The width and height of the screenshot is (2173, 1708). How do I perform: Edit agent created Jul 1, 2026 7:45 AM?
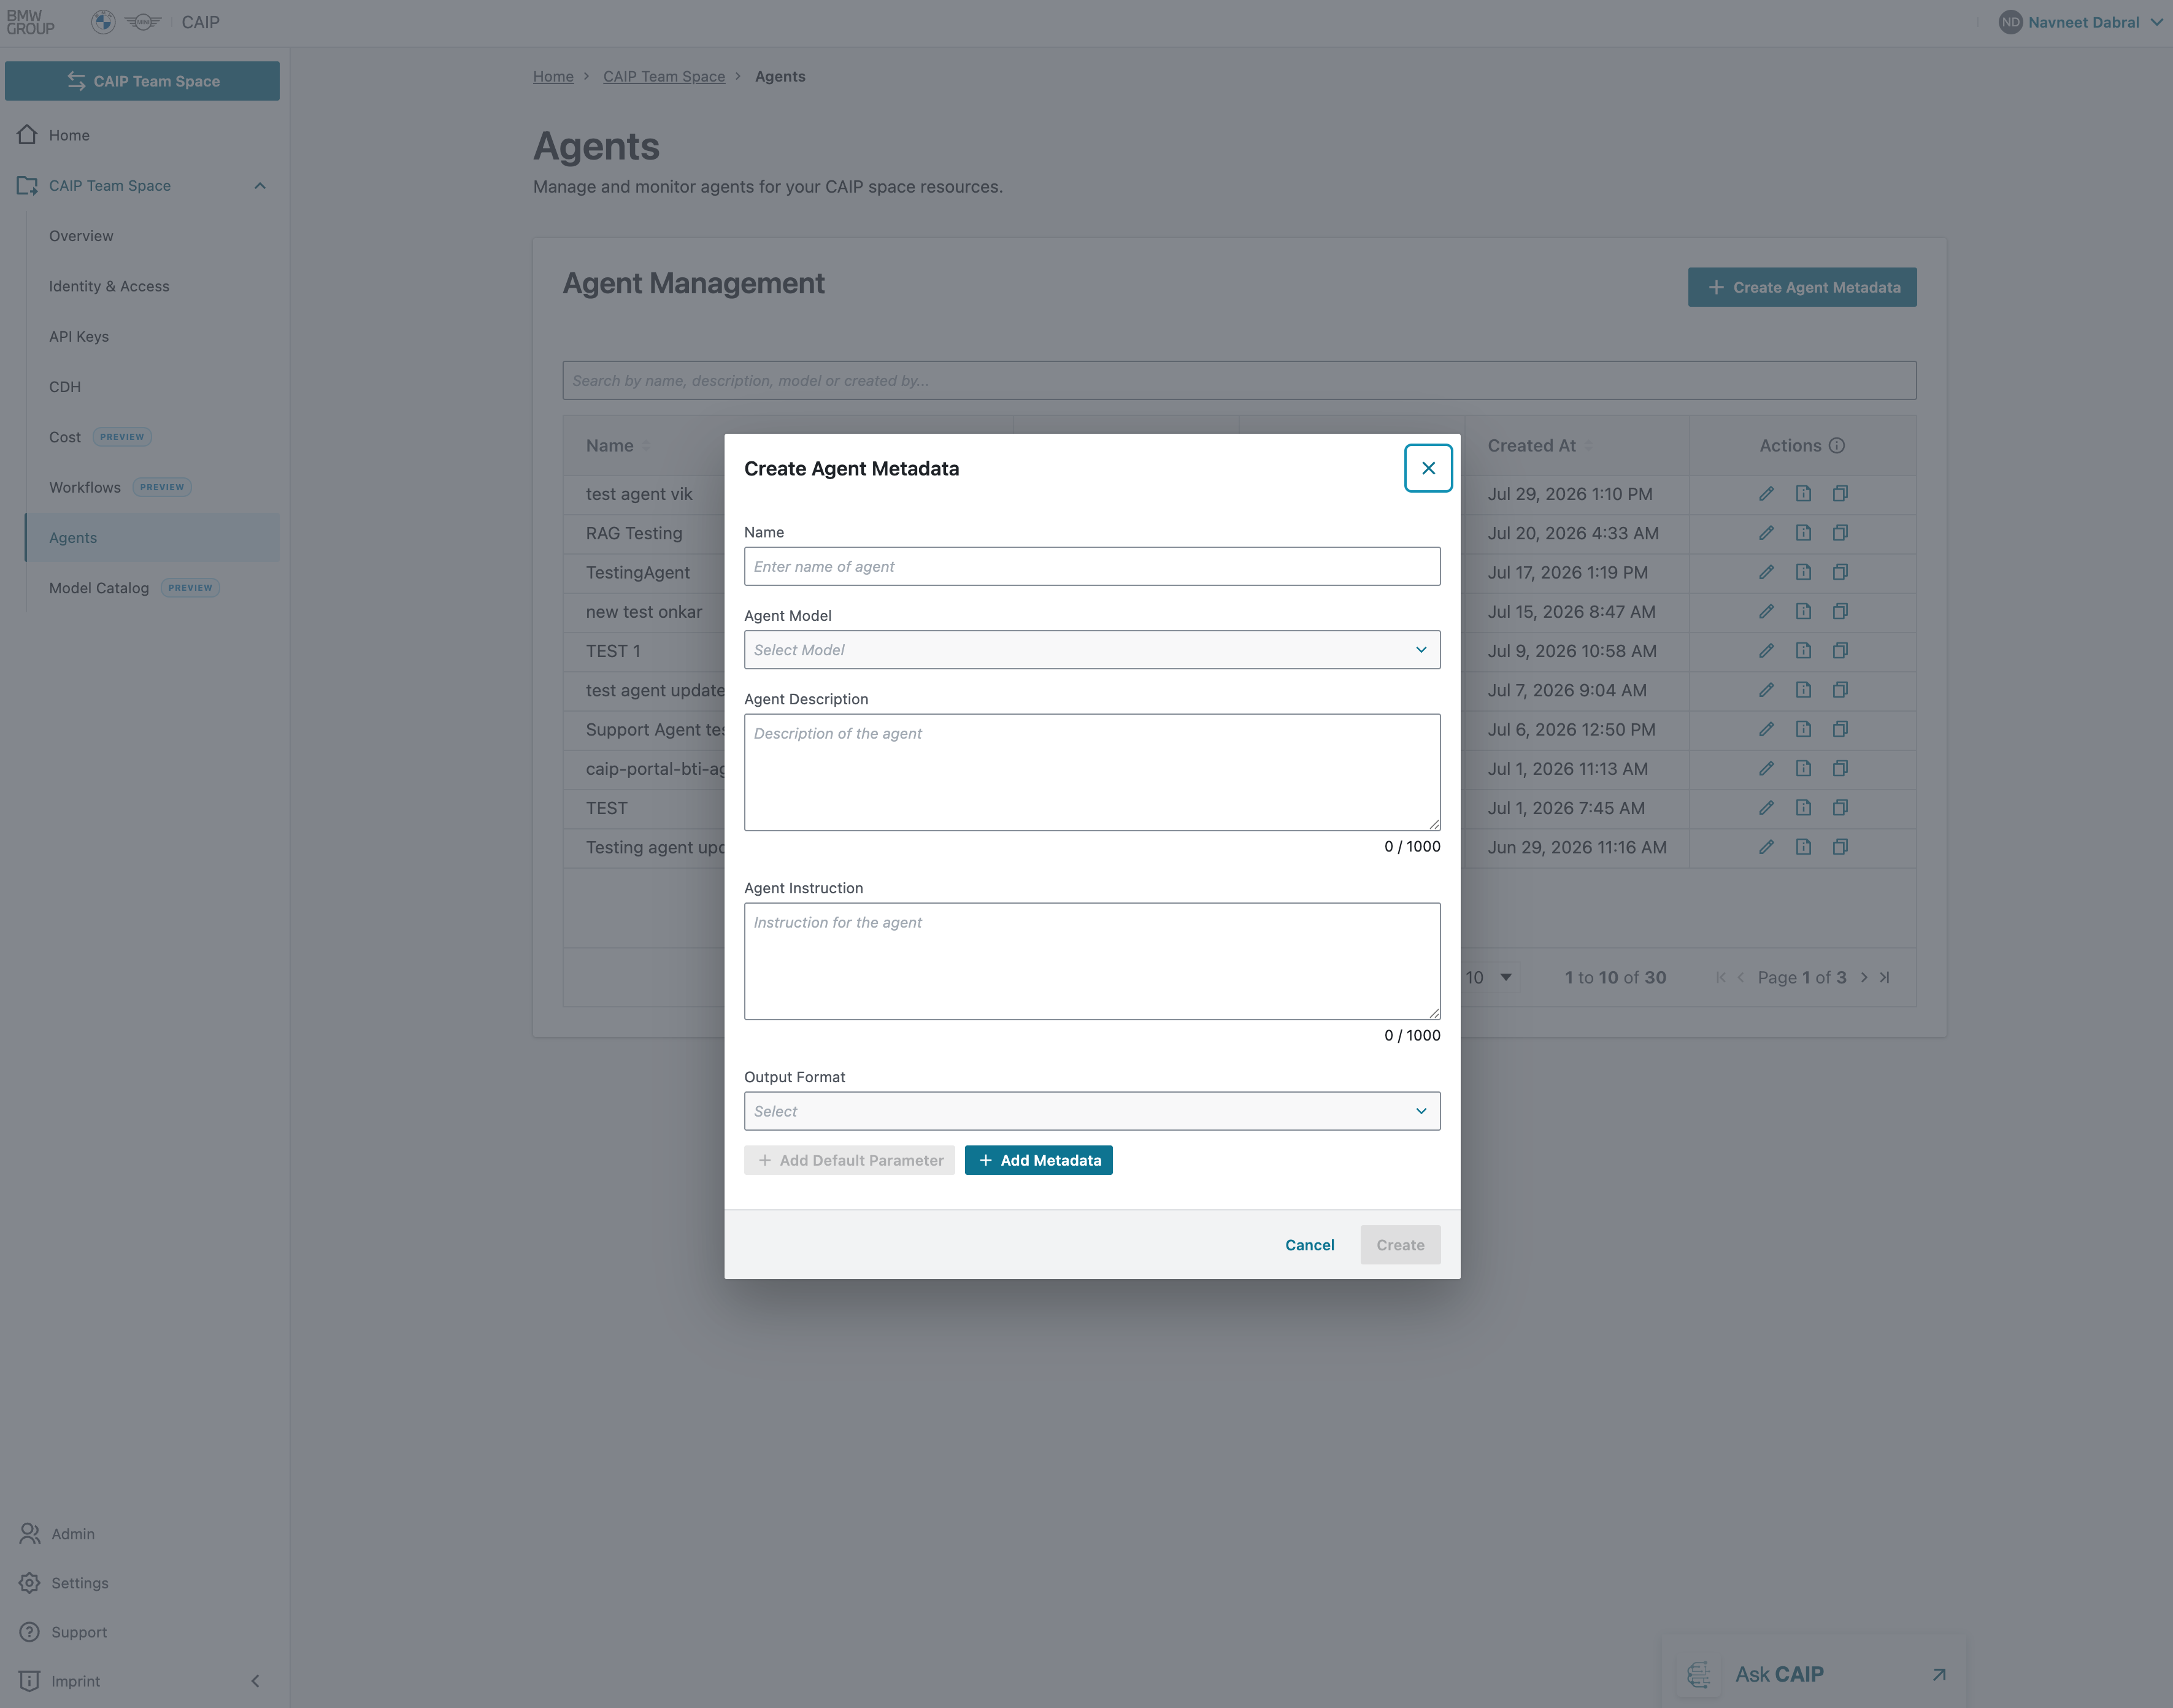tap(1767, 808)
